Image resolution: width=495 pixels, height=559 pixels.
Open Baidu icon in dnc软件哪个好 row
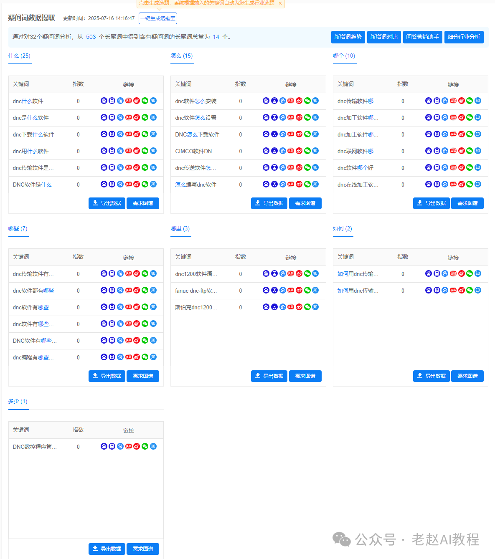(x=429, y=167)
